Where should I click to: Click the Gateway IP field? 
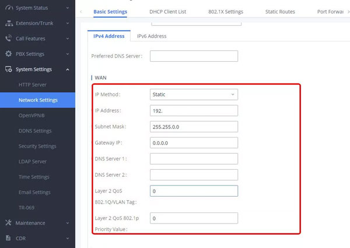tap(194, 142)
